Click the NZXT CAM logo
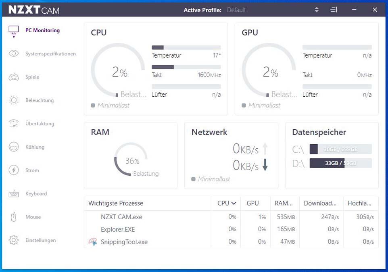This screenshot has width=388, height=272. click(x=34, y=10)
